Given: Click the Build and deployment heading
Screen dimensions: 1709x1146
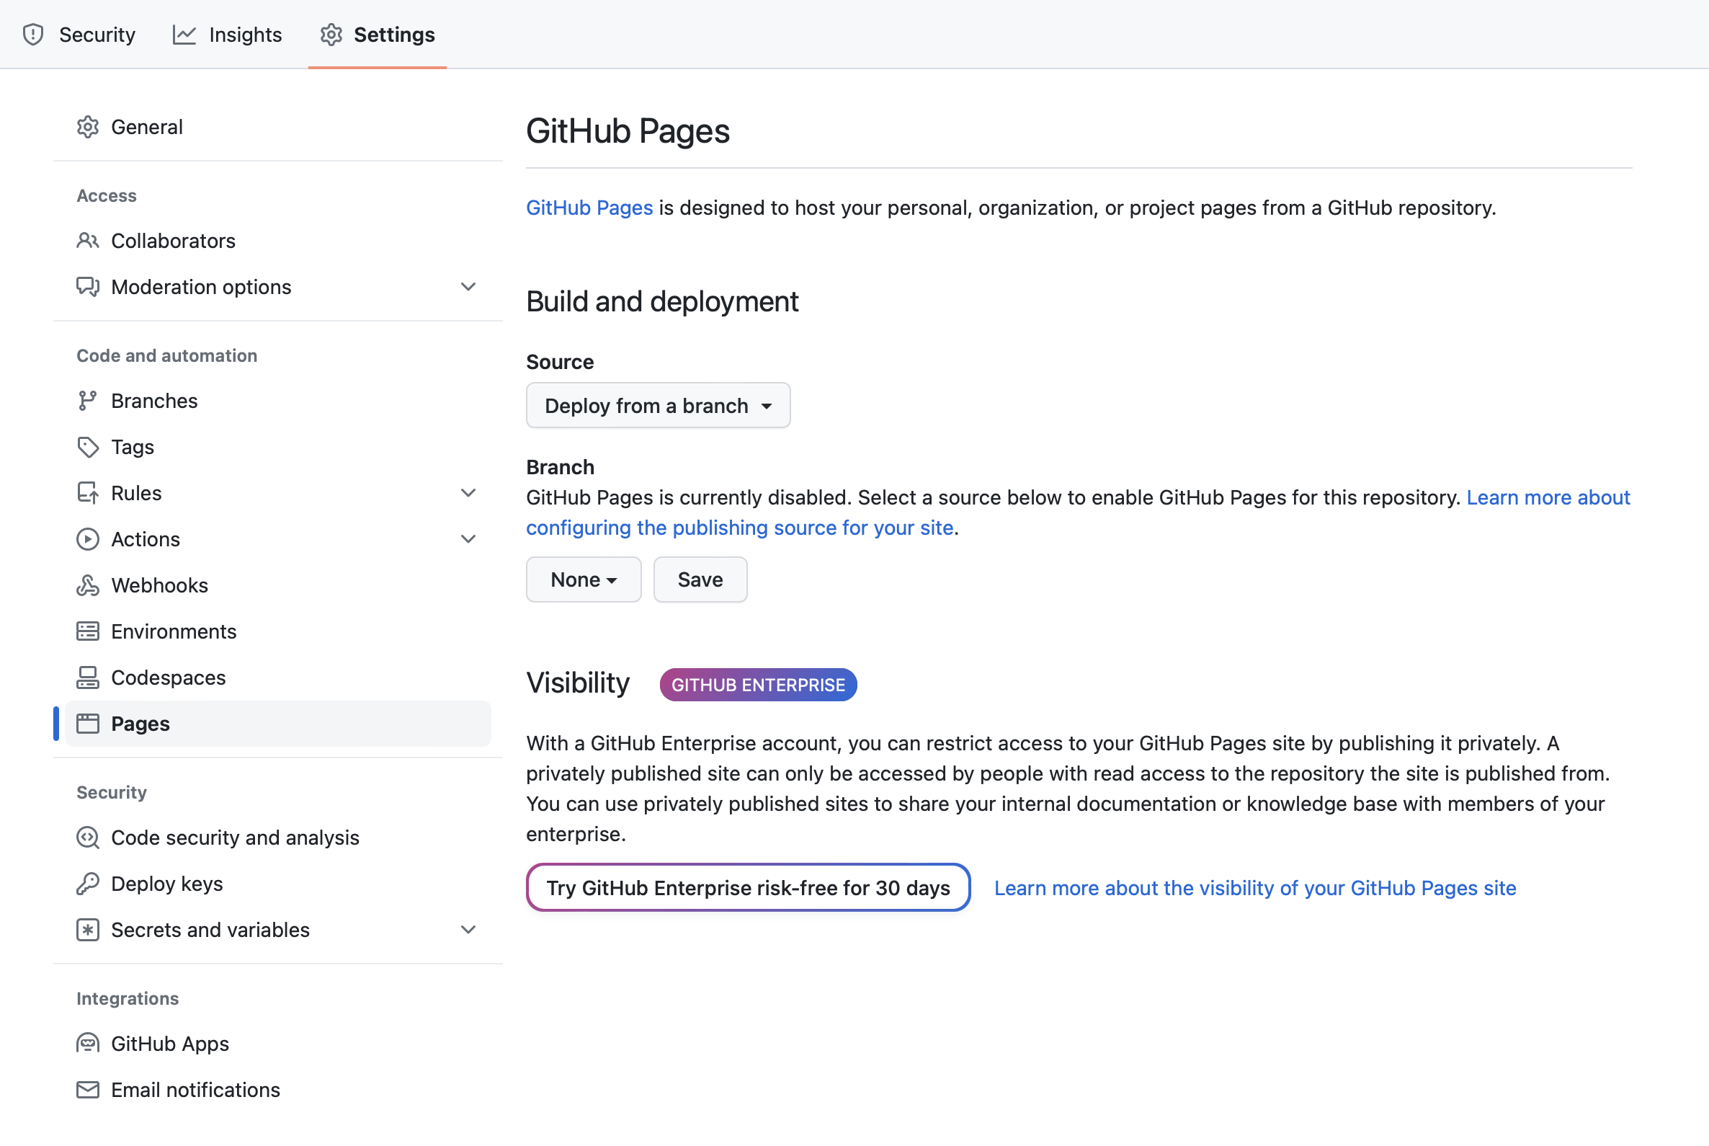Looking at the screenshot, I should coord(662,301).
